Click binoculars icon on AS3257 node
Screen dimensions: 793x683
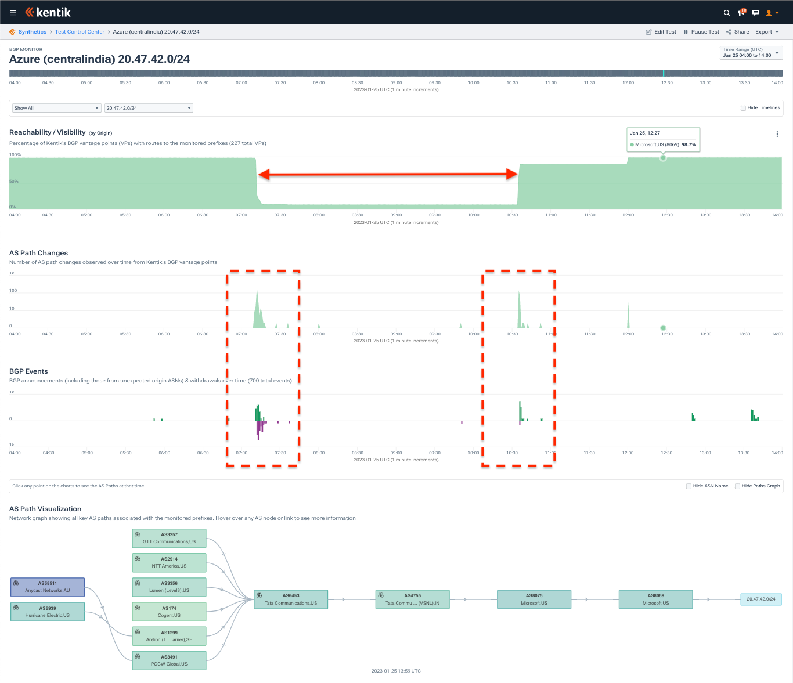tap(138, 534)
